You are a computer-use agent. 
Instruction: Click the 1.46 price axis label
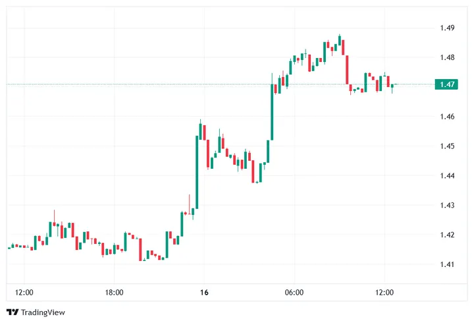coord(448,117)
